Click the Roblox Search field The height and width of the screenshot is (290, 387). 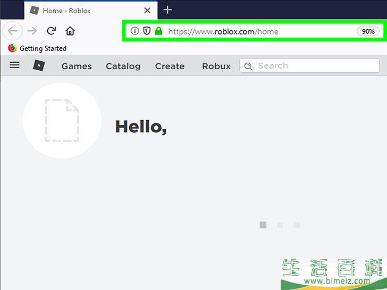coord(309,65)
